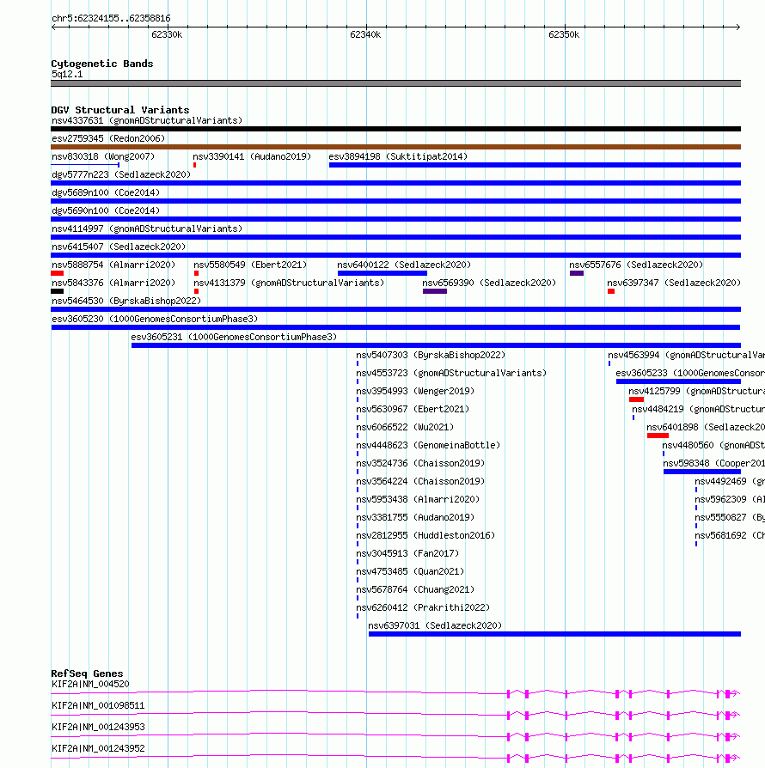Select nsv3045913 Fan2017 variant

tap(407, 553)
